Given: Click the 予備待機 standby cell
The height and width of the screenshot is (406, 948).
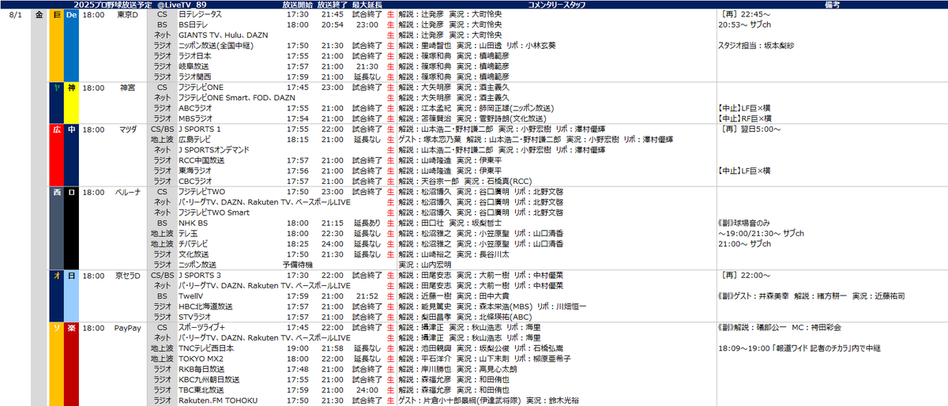Looking at the screenshot, I should click(x=297, y=264).
